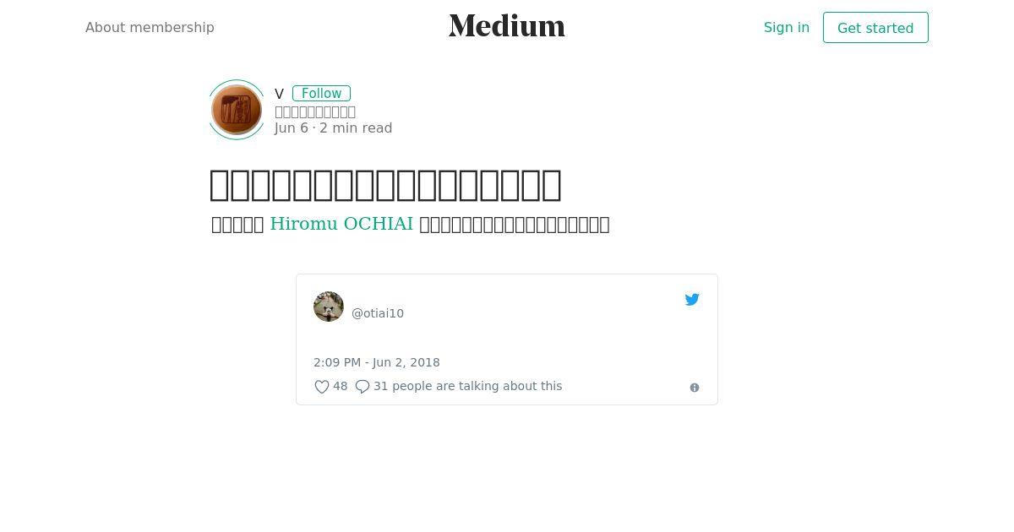This screenshot has height=532, width=1014.
Task: Follow the author V
Action: point(321,94)
